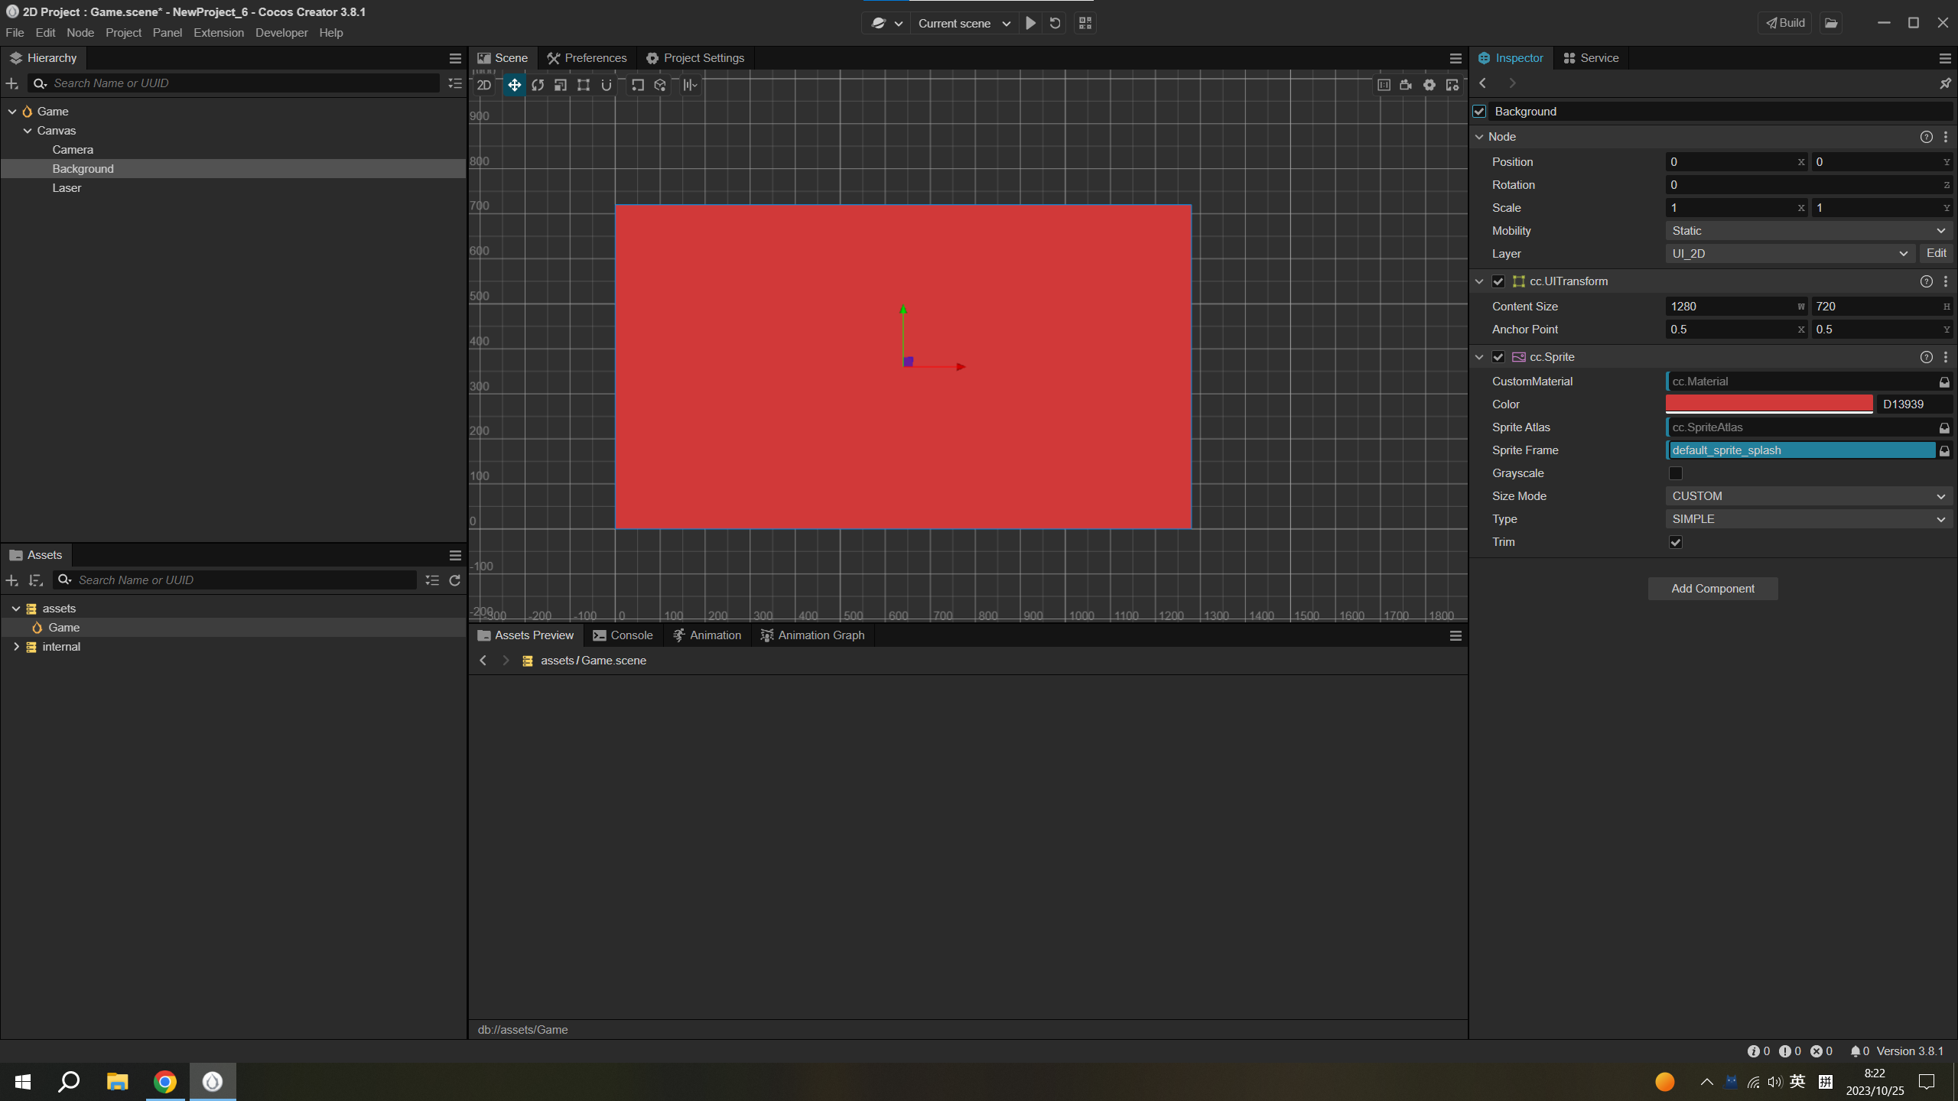Enable Grayscale on the Sprite component
Image resolution: width=1958 pixels, height=1101 pixels.
point(1676,473)
